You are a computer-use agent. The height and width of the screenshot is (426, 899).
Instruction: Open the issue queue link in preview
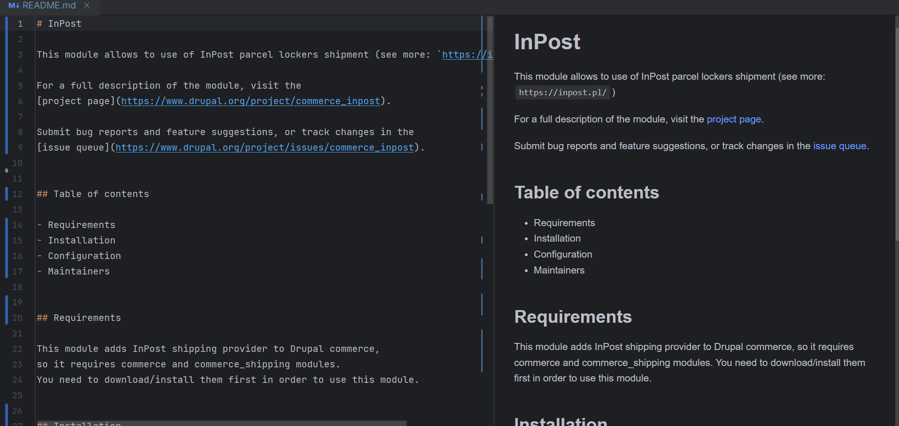click(839, 146)
